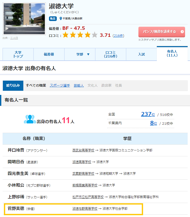Click the map pin location icon
Viewport: 190px width, 217px height.
coord(61,18)
